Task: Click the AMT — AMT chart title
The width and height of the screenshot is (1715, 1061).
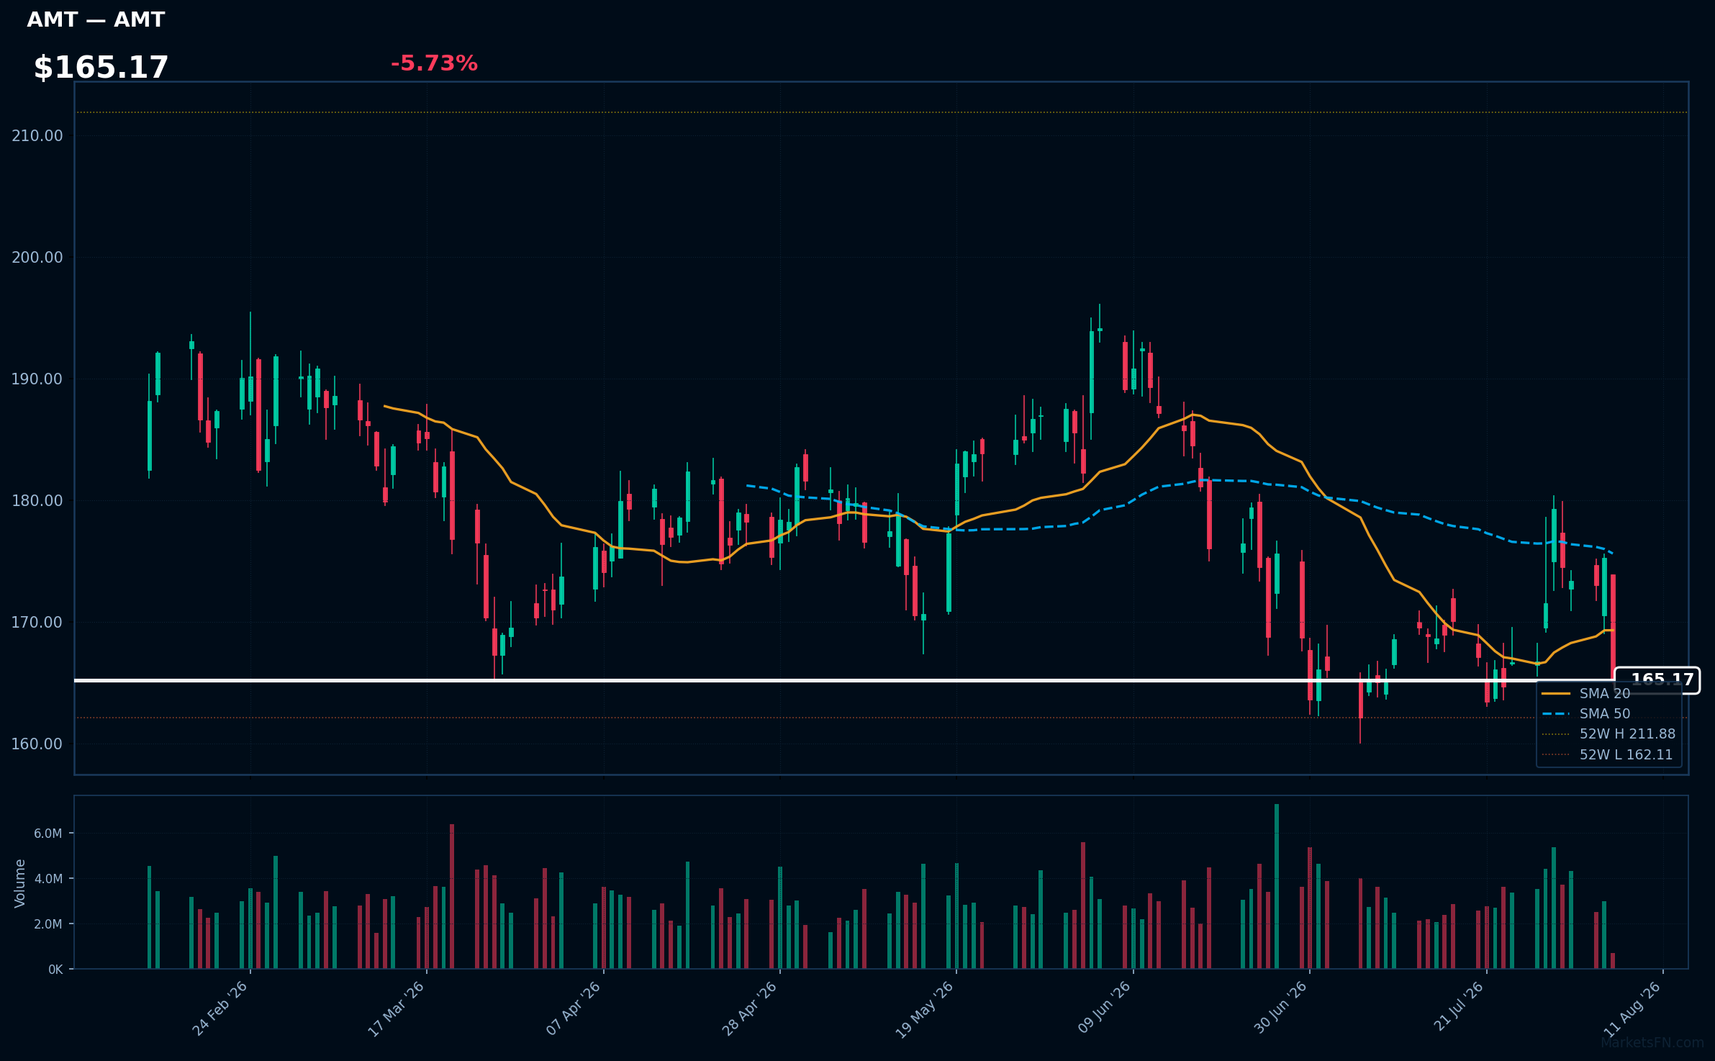Action: click(96, 19)
